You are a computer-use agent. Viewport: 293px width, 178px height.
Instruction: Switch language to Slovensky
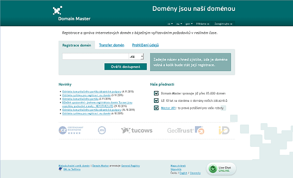195,173
